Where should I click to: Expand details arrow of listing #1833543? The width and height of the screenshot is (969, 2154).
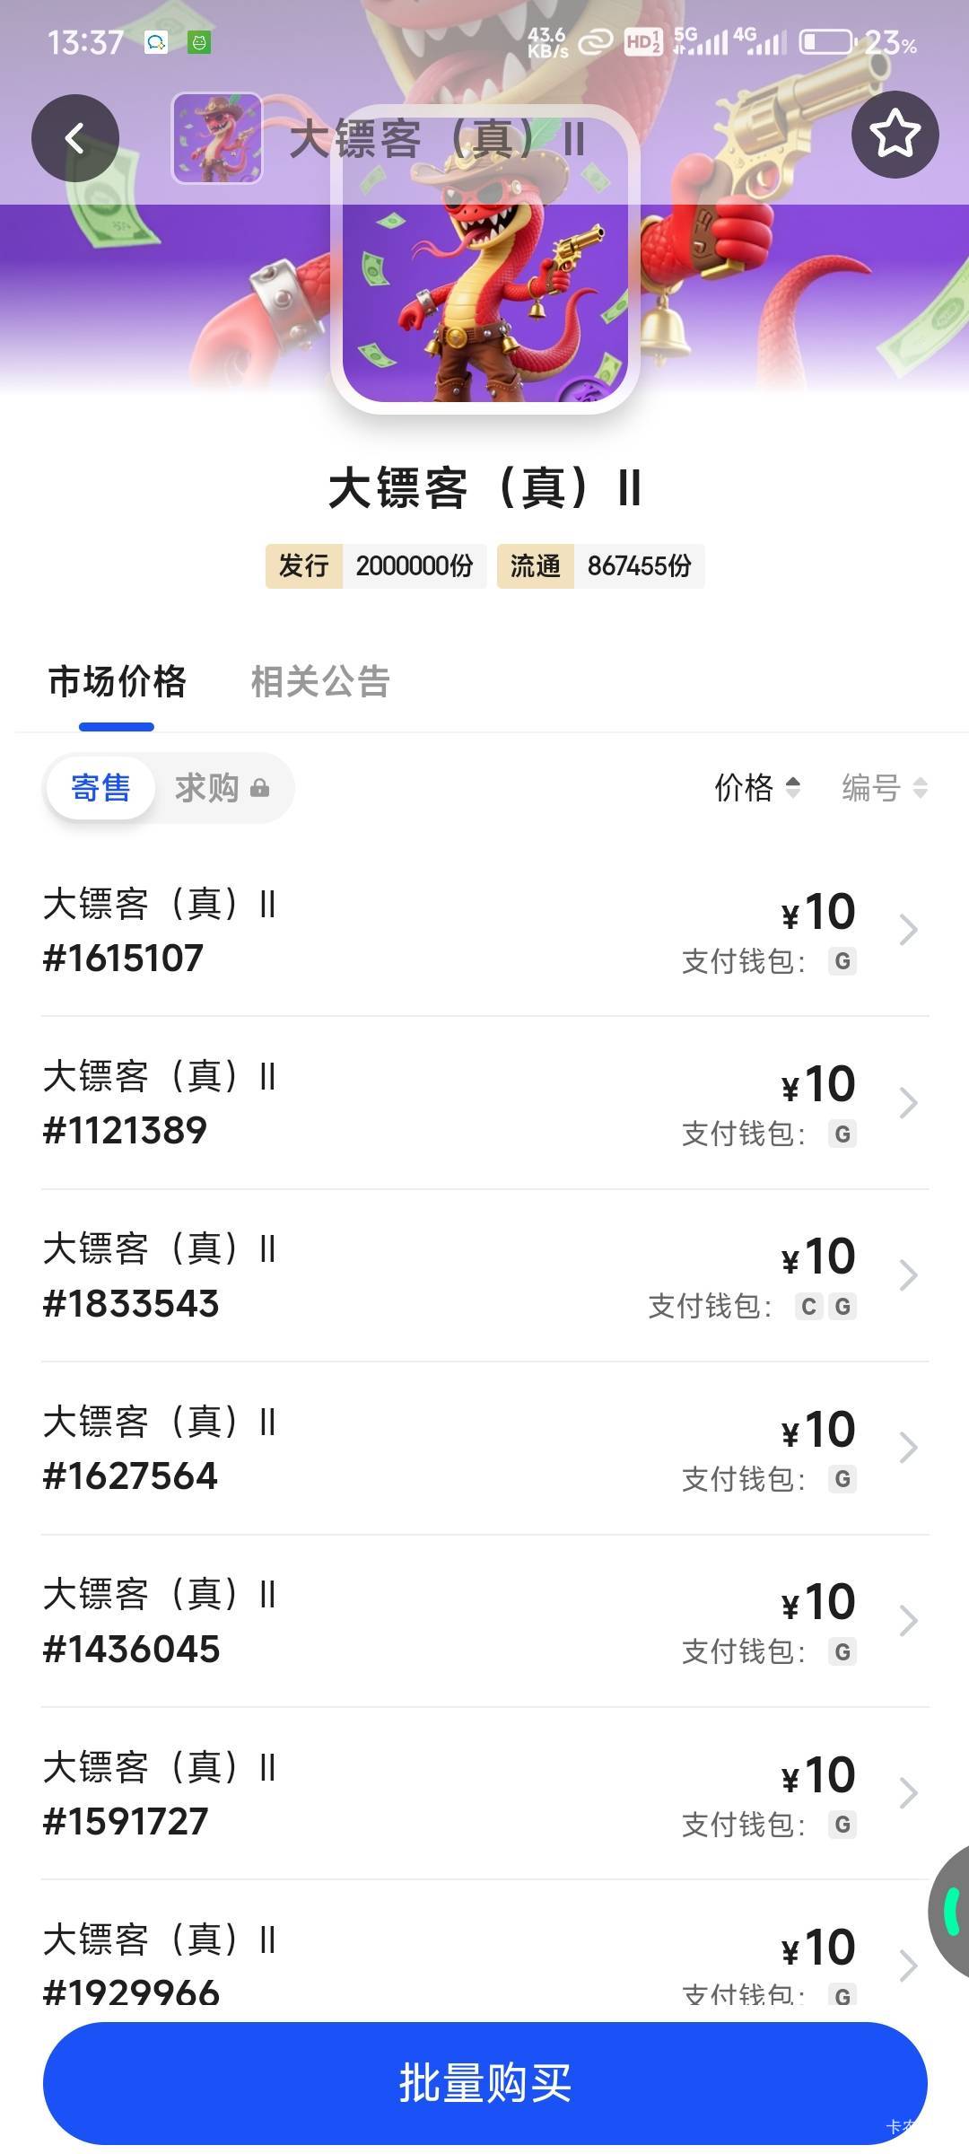tap(908, 1275)
